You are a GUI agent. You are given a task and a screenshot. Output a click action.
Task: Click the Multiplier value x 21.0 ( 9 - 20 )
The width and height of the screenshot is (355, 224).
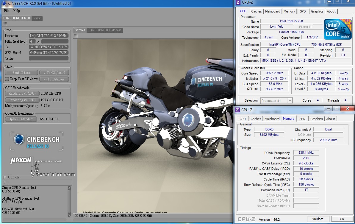274,78
